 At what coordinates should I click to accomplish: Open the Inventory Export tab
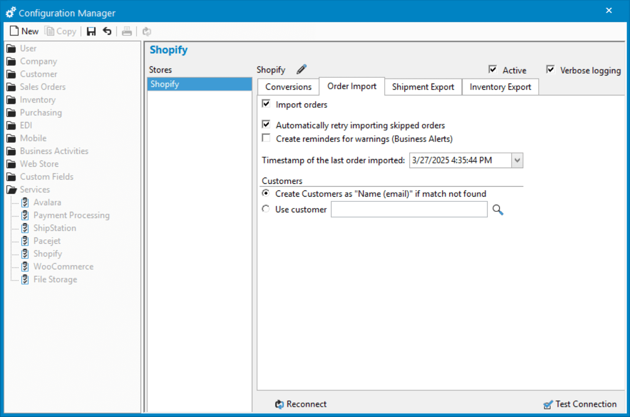501,87
